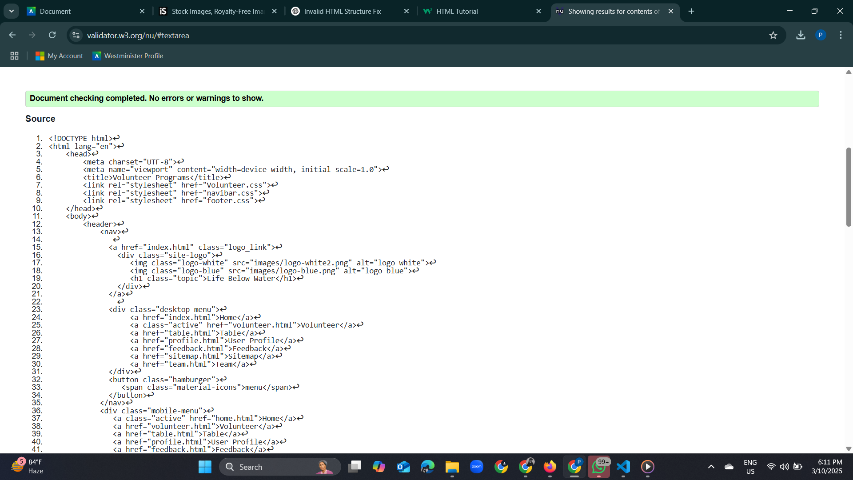Open File Explorer from the taskbar

click(x=452, y=467)
